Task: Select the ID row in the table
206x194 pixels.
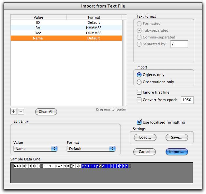Action: [x=66, y=22]
